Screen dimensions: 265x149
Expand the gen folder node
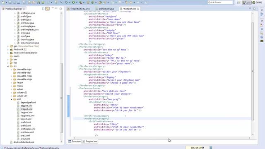pyautogui.click(x=8, y=46)
